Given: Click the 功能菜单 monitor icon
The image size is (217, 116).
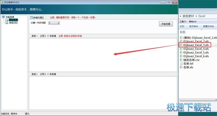Looking at the screenshot, I should click(3, 17).
